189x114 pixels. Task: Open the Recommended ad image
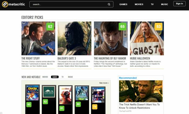pyautogui.click(x=141, y=91)
